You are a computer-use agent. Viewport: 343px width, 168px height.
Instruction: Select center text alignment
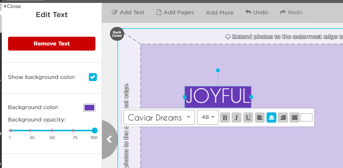272,117
